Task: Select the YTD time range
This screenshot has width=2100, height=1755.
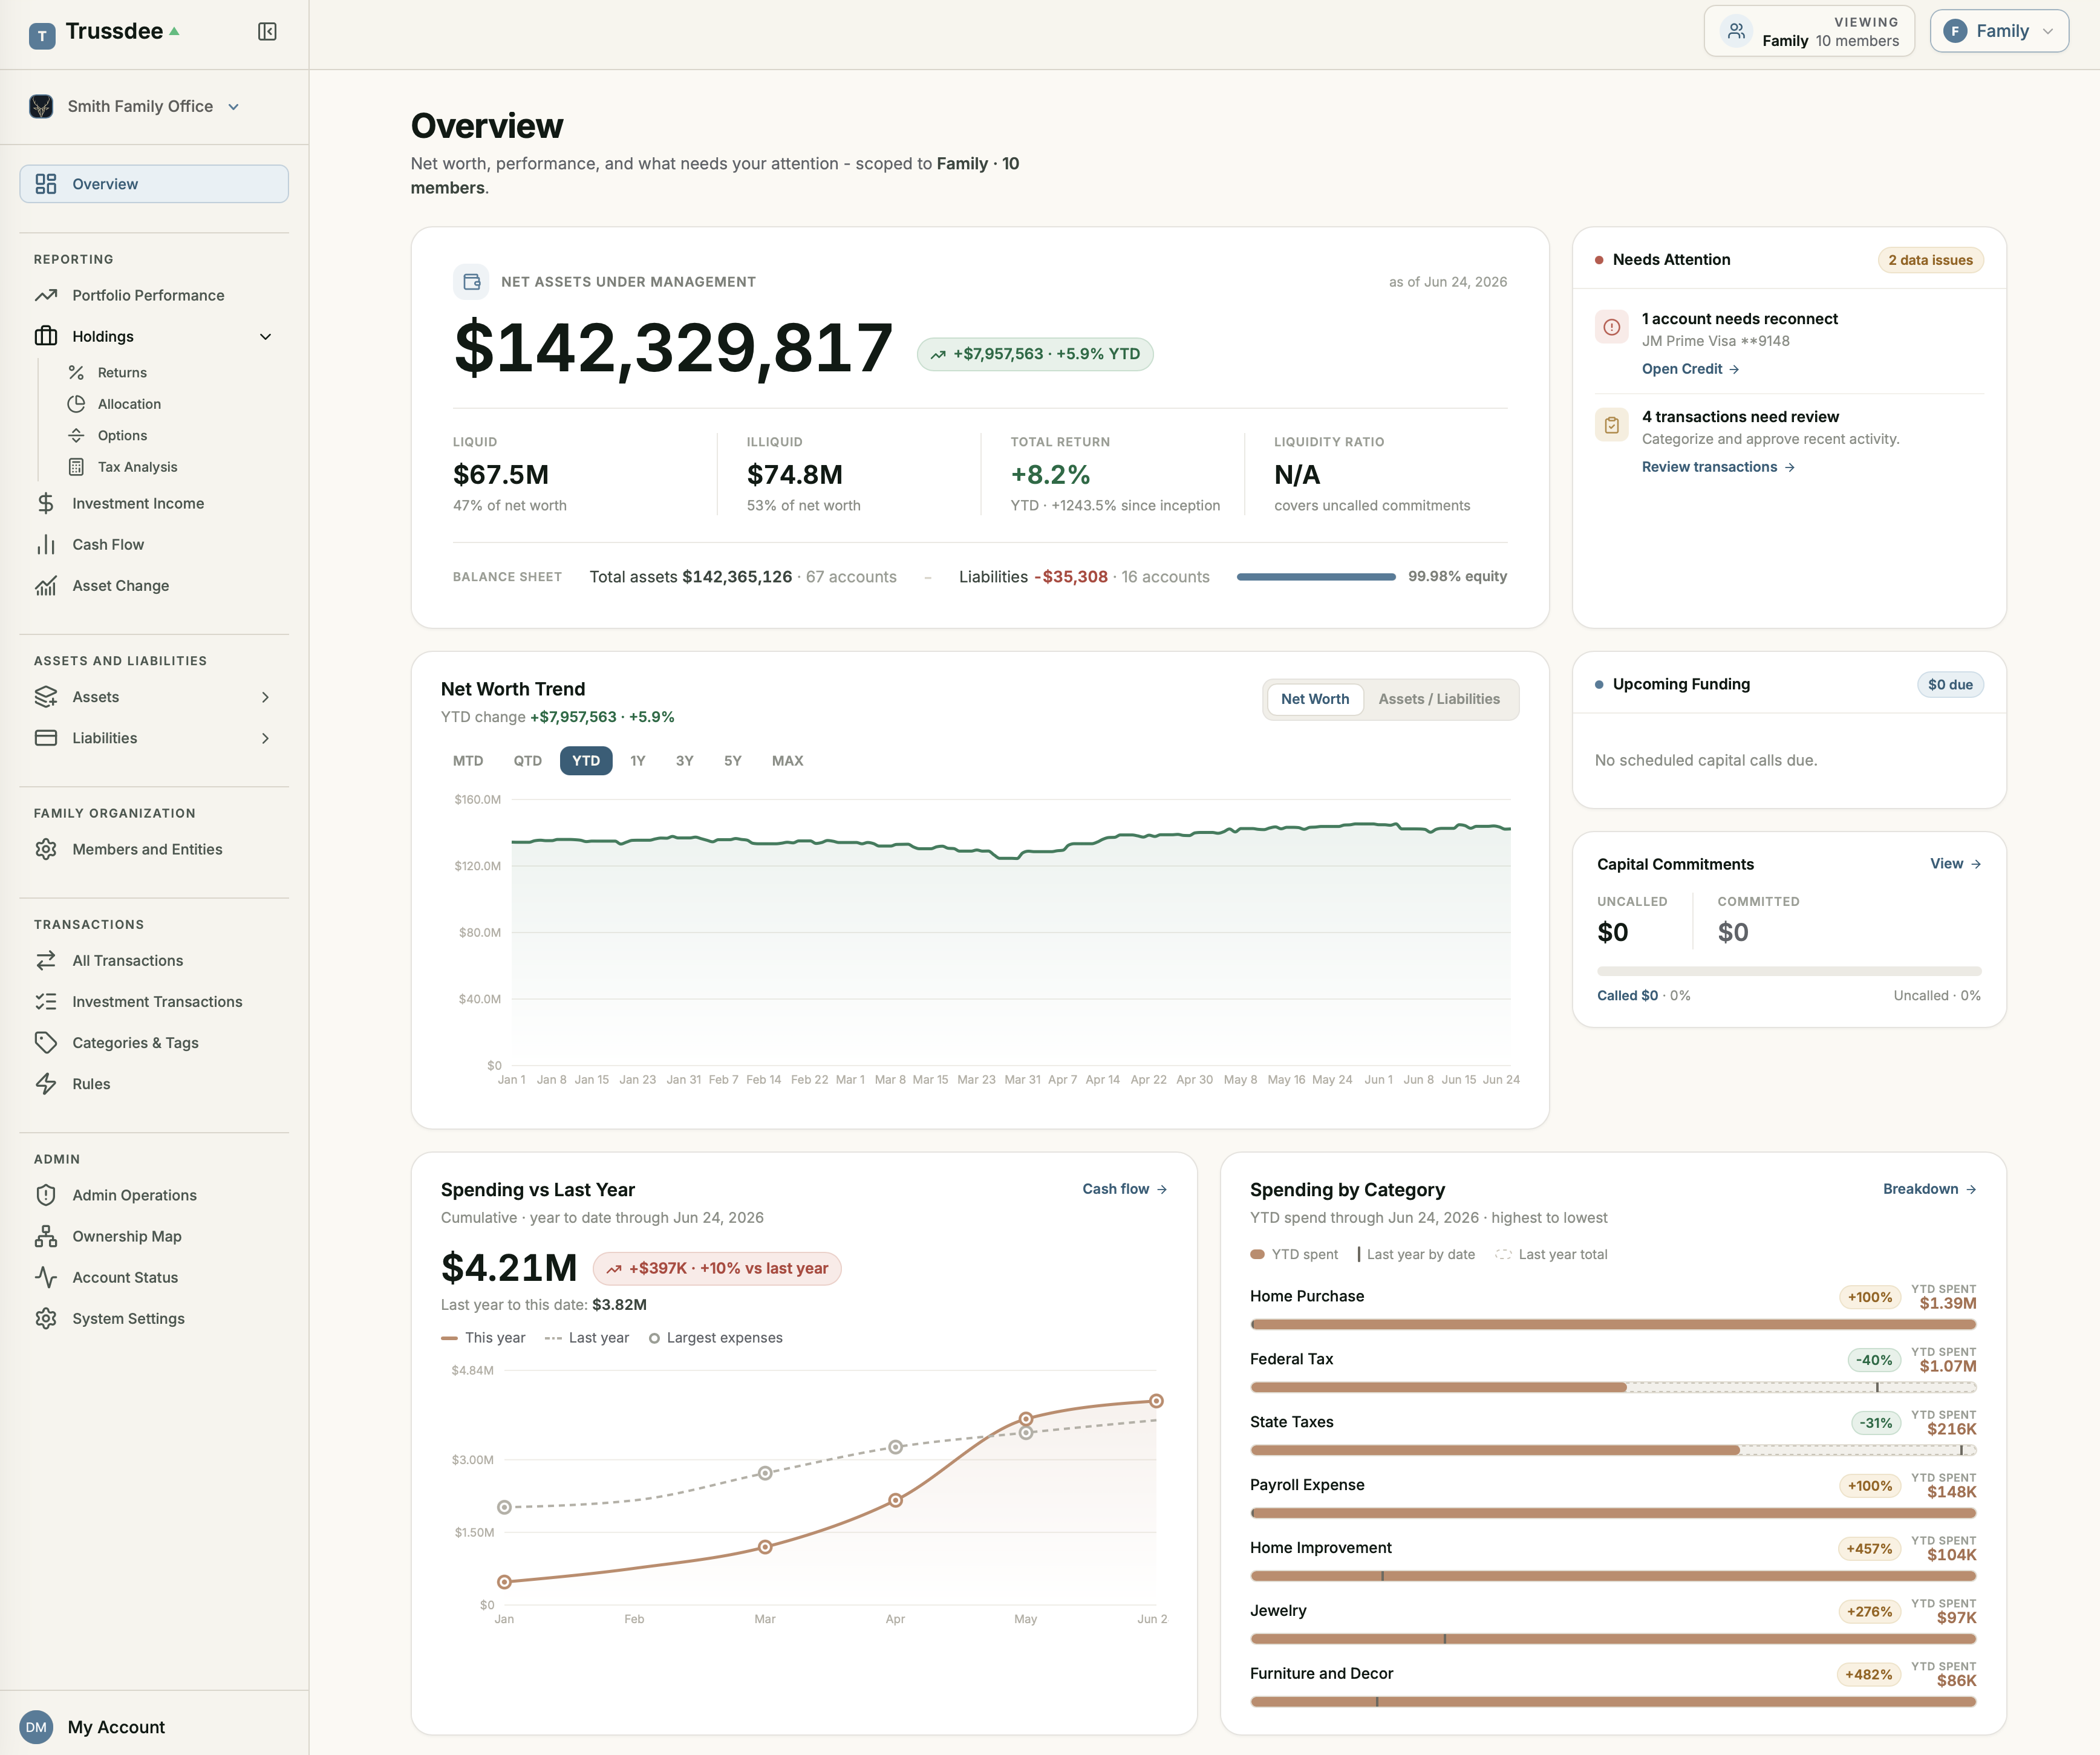Action: click(586, 761)
